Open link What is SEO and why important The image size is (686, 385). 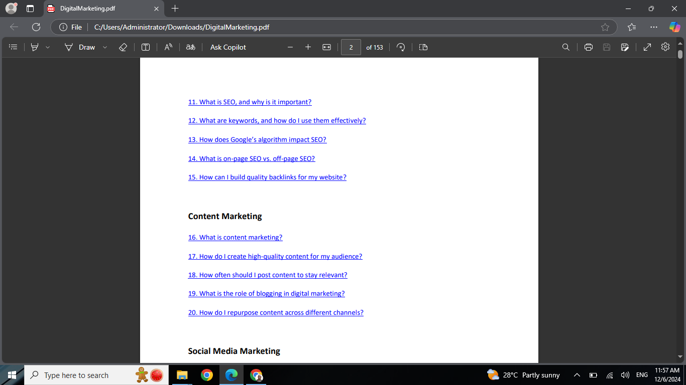tap(250, 102)
